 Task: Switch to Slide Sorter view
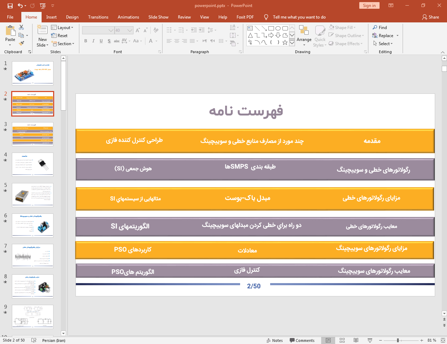pos(342,340)
